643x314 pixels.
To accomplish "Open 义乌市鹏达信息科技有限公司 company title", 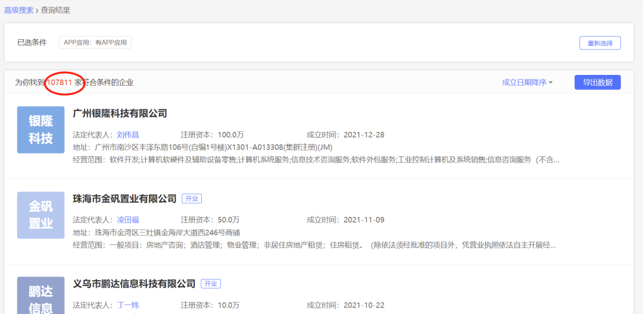I will point(134,284).
